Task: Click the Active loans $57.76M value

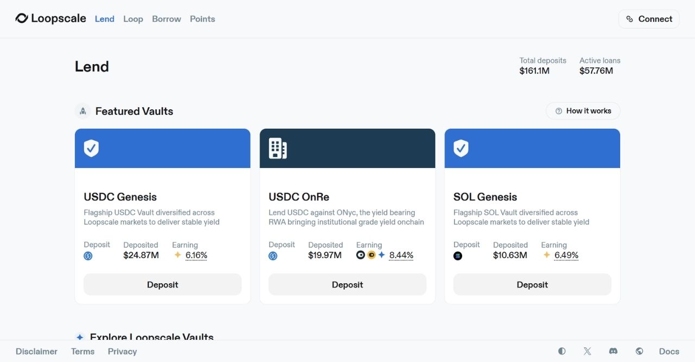Action: 596,71
